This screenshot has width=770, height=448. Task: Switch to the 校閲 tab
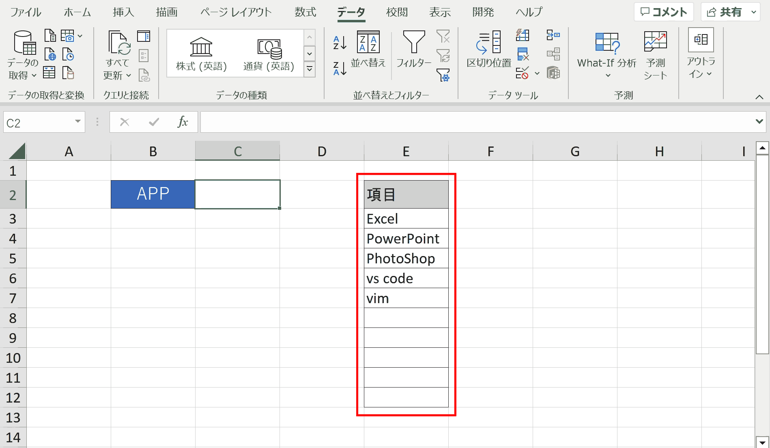(397, 12)
